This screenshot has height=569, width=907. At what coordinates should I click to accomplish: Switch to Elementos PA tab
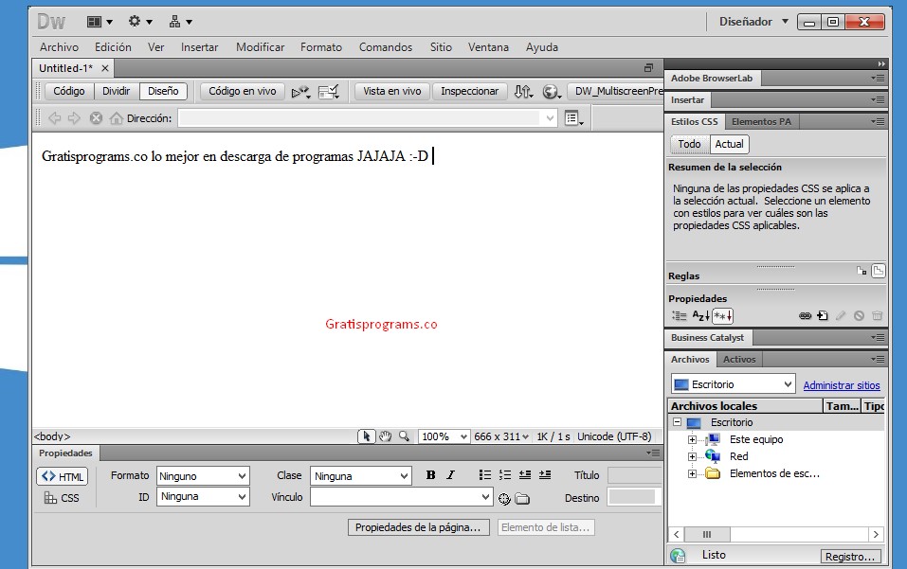761,122
